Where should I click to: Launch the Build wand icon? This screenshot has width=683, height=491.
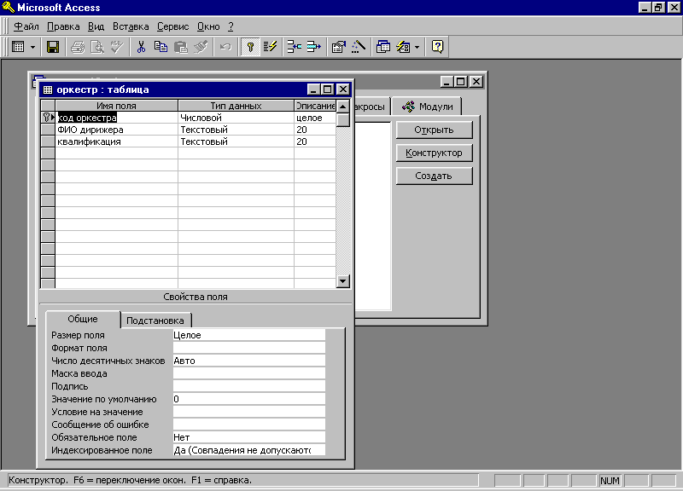point(358,47)
